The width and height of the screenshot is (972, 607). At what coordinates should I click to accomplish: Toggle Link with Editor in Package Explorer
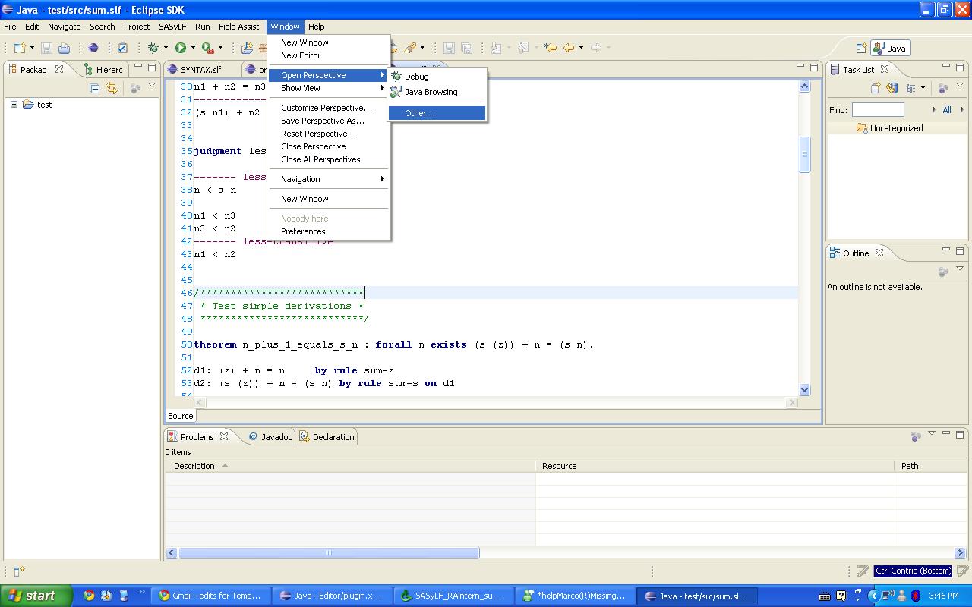pos(112,88)
